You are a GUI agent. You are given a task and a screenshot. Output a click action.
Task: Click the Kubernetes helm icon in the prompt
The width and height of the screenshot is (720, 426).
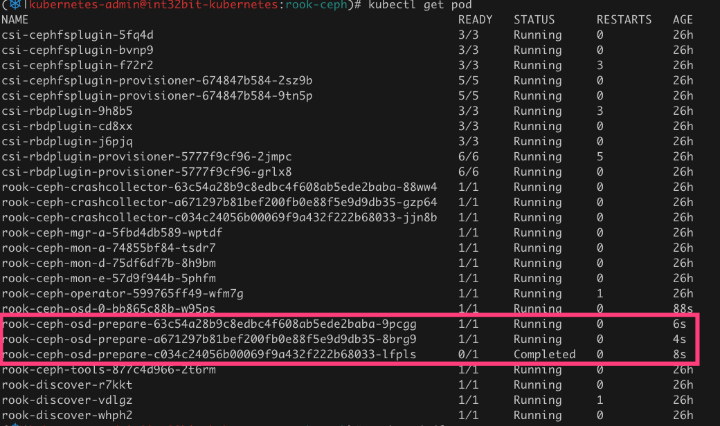click(x=15, y=5)
